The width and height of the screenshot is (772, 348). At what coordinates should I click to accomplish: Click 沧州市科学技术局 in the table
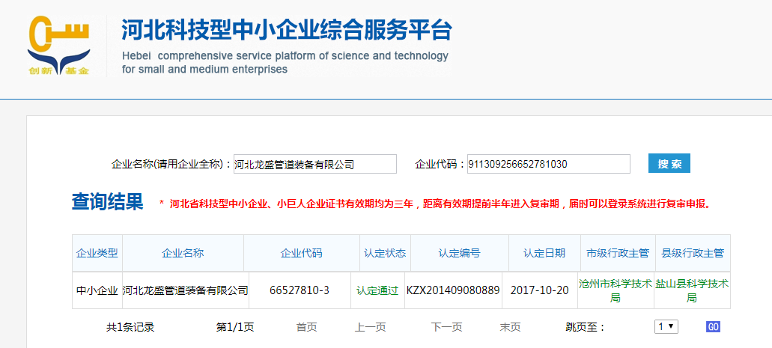(616, 291)
